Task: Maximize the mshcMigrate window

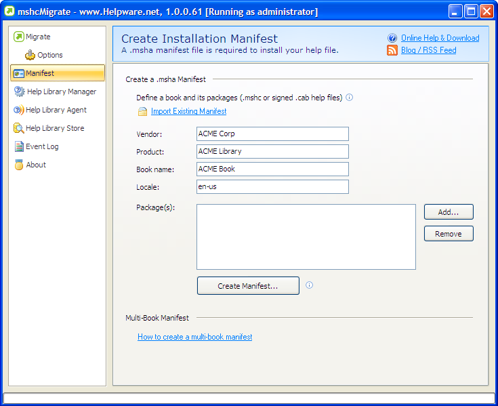Action: tap(471, 12)
